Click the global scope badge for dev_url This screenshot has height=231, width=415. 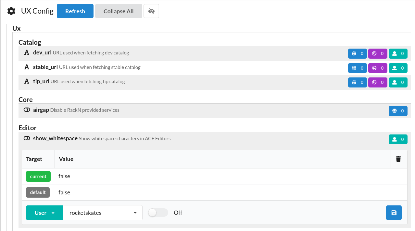click(357, 54)
